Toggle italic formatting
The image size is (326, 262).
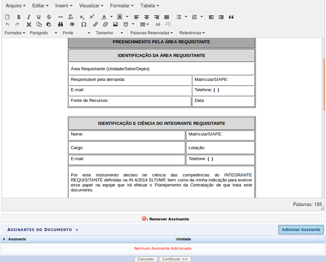coord(29,17)
